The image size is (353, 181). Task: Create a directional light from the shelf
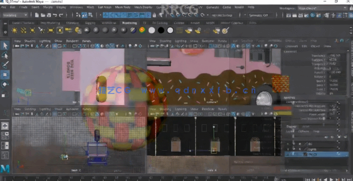click(24, 30)
